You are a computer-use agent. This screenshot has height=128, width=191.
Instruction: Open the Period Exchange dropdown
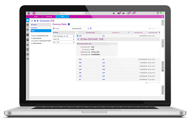coord(61,36)
